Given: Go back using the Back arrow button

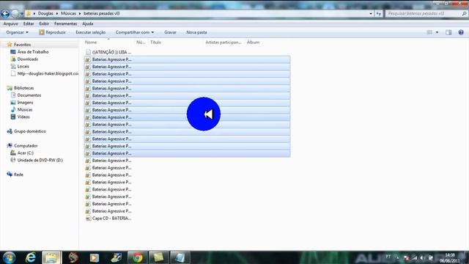Looking at the screenshot, I should (x=5, y=13).
